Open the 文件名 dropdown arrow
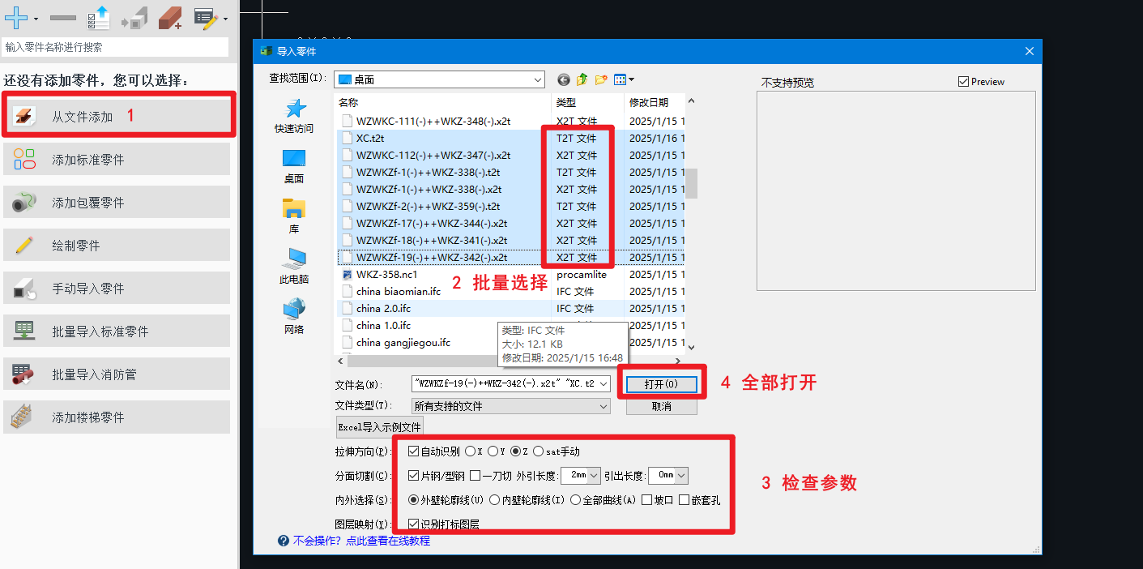Screen dimensions: 1143x569 [602, 384]
